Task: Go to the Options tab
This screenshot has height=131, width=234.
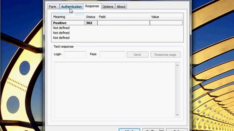Action: pos(108,7)
